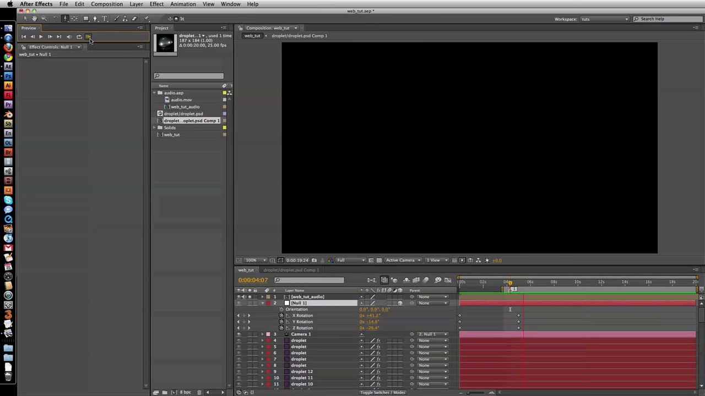Open viewer magnification 100% dropdown

point(256,260)
